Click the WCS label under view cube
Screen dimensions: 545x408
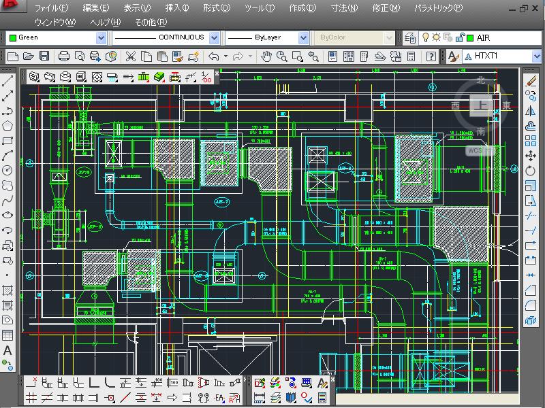(x=475, y=151)
